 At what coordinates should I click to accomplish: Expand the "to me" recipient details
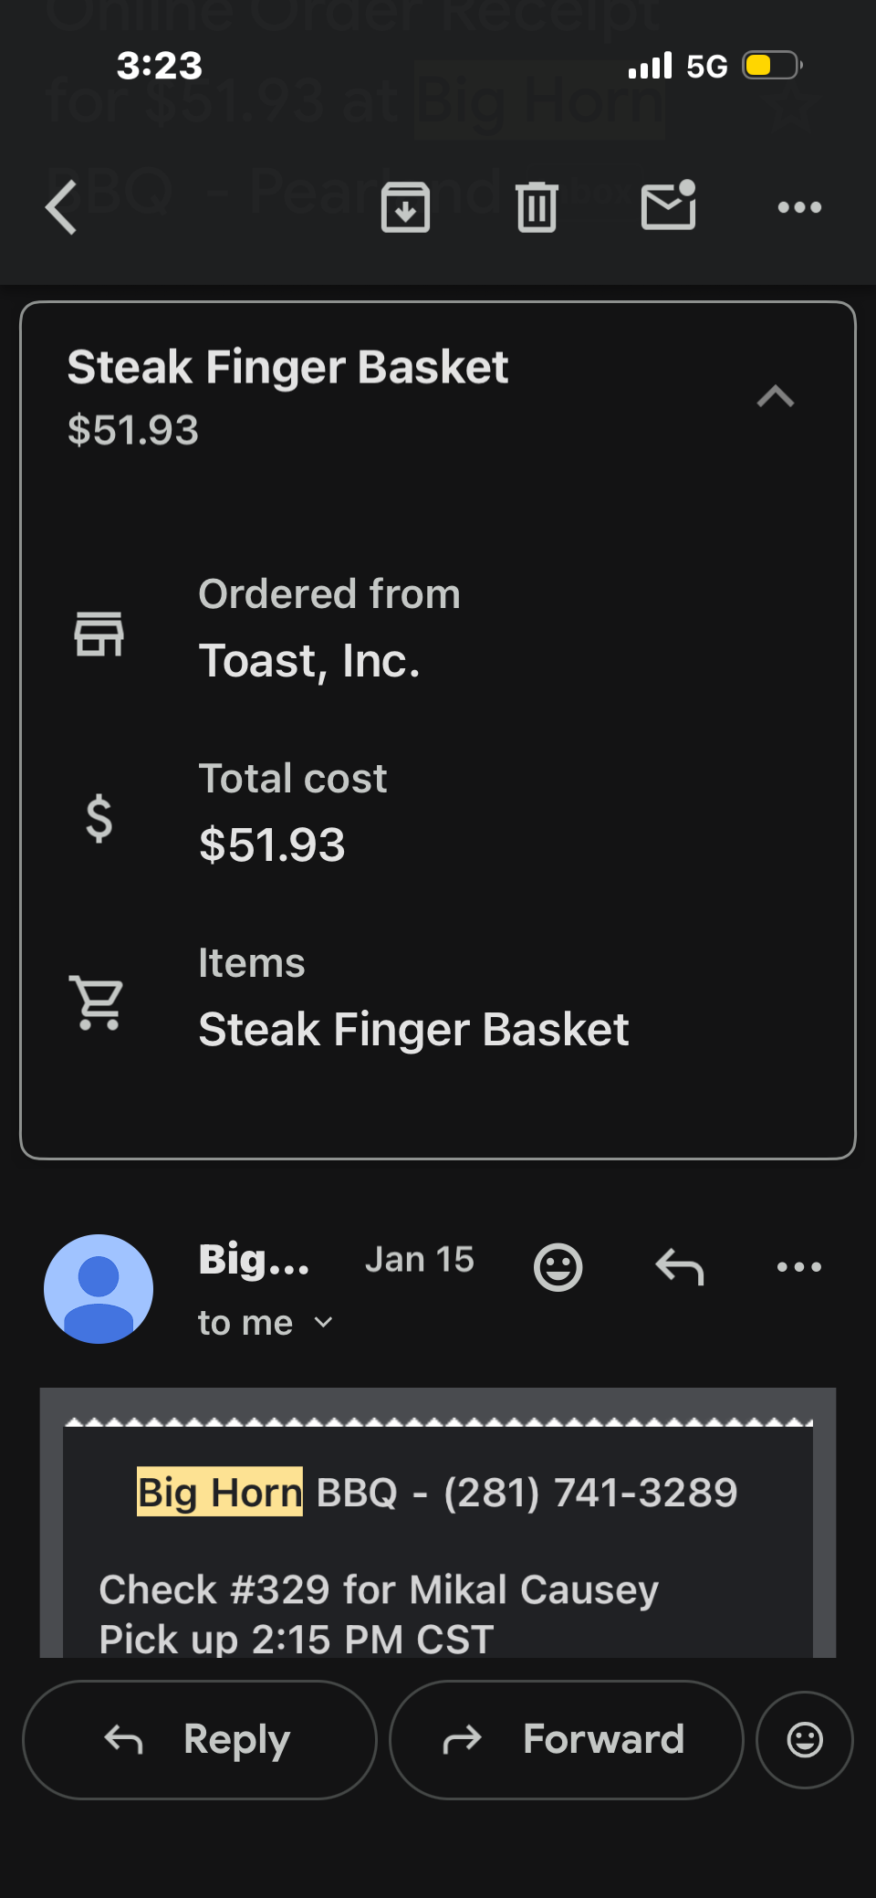click(x=266, y=1323)
